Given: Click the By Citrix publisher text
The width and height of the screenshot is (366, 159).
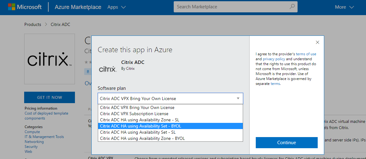Looking at the screenshot, I should (128, 69).
